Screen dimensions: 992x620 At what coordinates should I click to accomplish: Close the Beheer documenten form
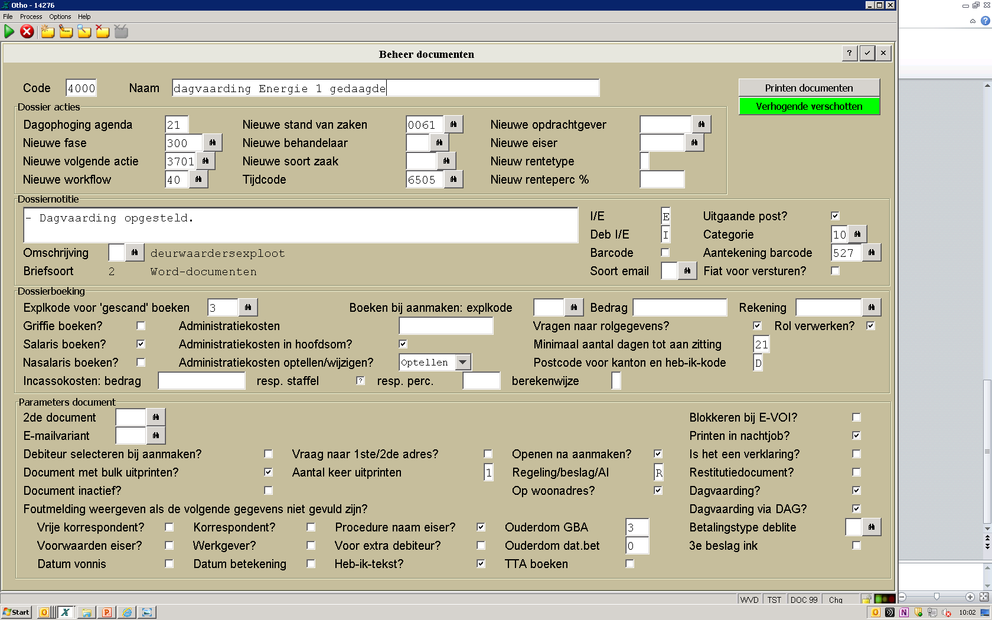click(x=883, y=53)
